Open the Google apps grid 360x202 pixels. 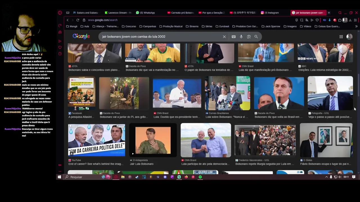pos(341,37)
